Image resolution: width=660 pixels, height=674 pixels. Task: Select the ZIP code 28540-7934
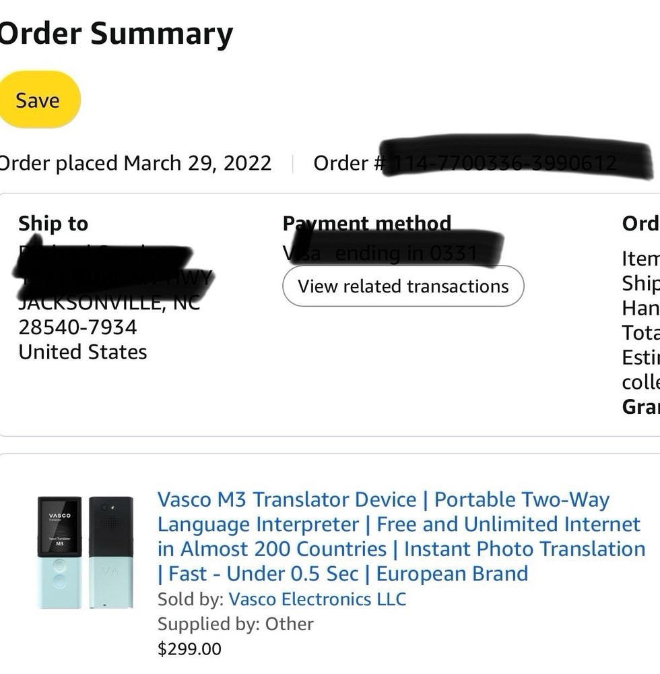[77, 327]
